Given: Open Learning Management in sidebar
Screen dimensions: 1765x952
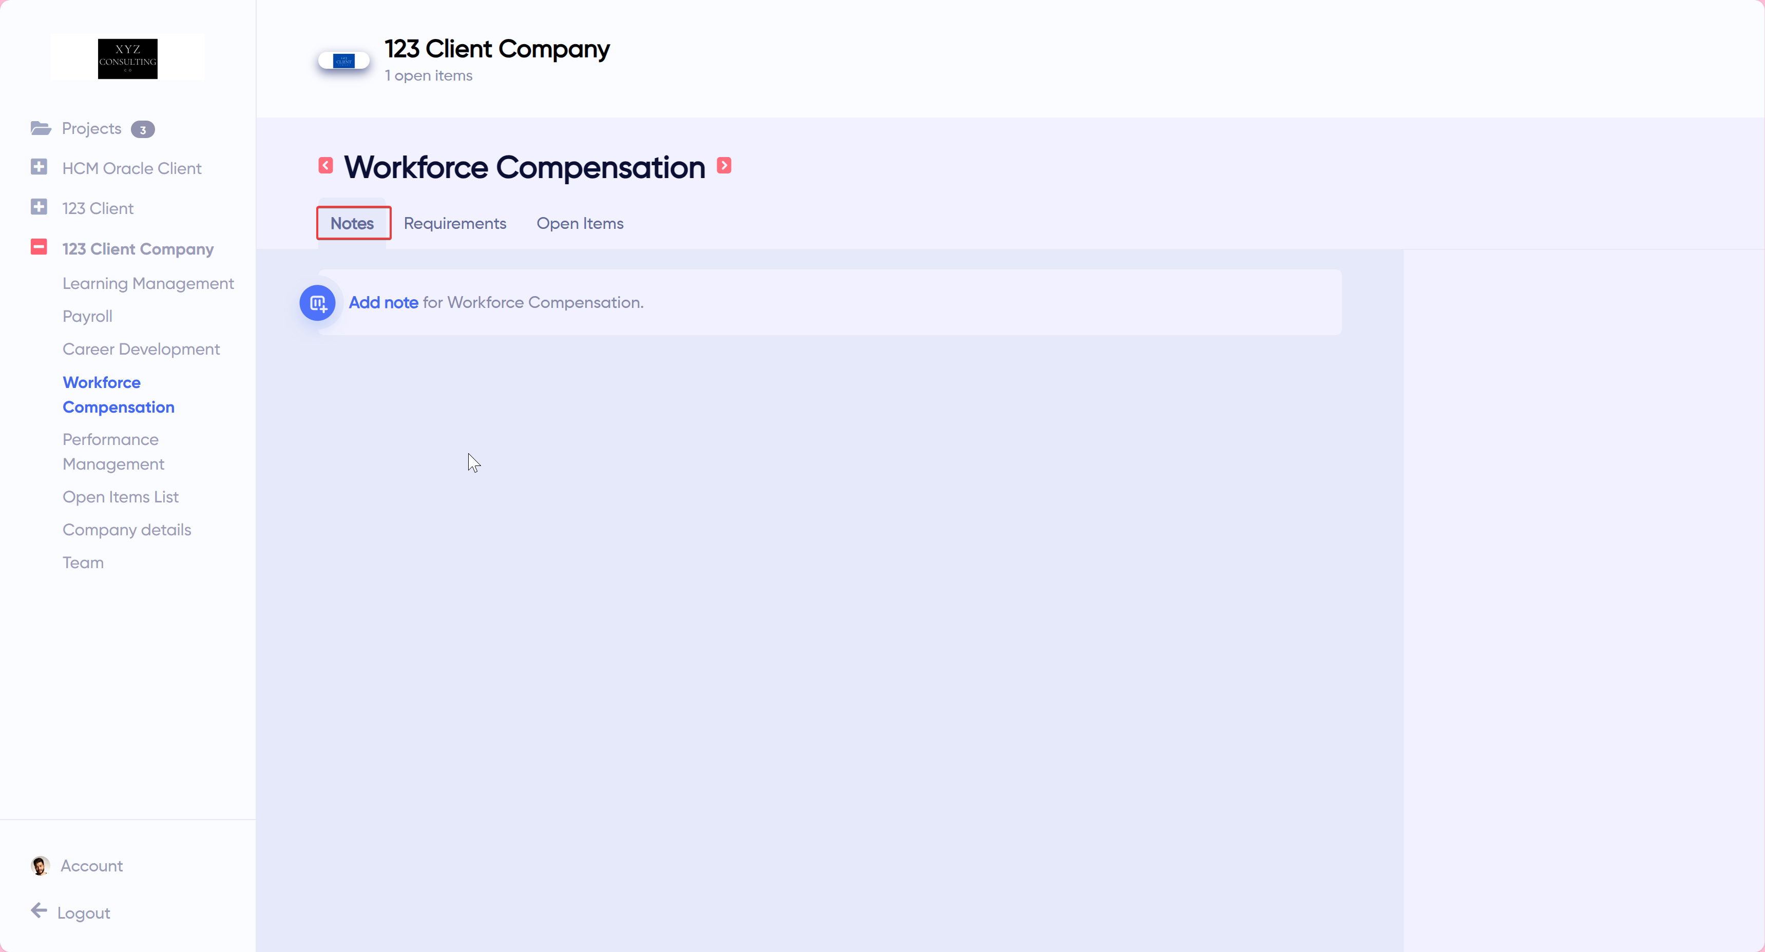Looking at the screenshot, I should point(148,283).
